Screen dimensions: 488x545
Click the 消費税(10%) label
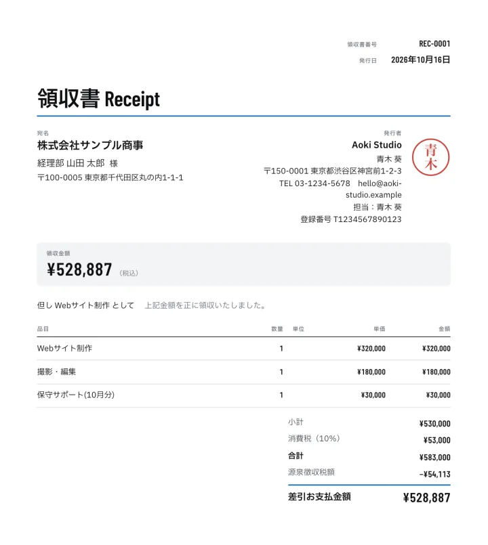tap(314, 439)
